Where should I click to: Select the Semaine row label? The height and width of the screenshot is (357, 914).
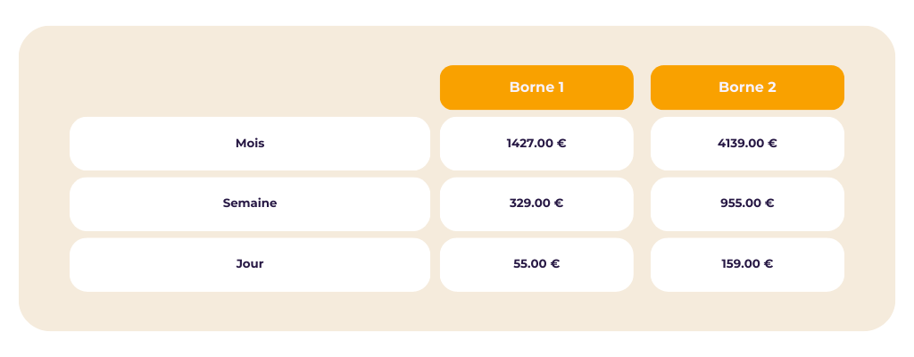click(250, 203)
